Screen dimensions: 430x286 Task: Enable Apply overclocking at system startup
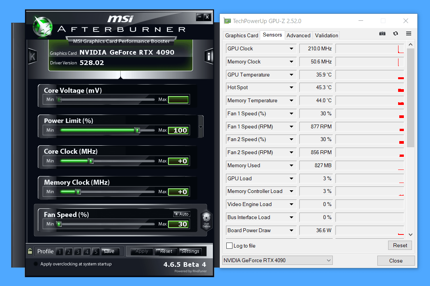(x=36, y=264)
